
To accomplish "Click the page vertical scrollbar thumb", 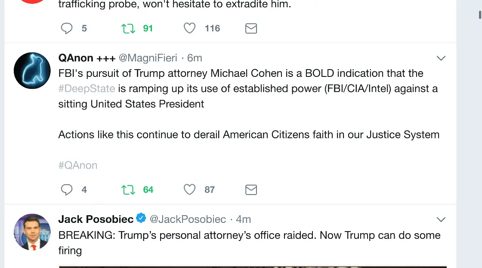I will pyautogui.click(x=480, y=14).
